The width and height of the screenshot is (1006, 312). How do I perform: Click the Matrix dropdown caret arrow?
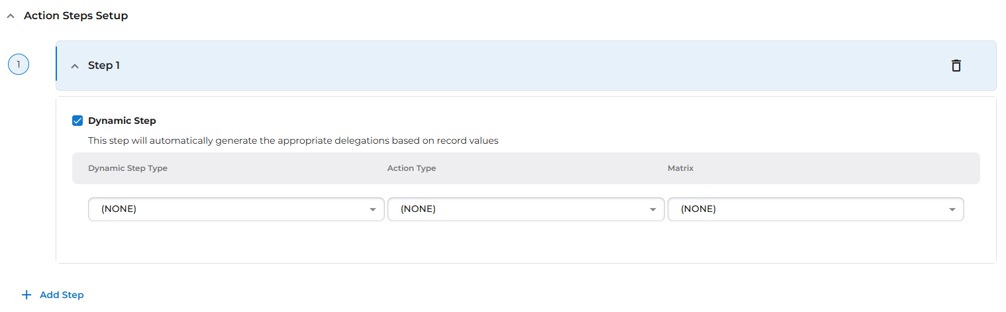point(952,209)
